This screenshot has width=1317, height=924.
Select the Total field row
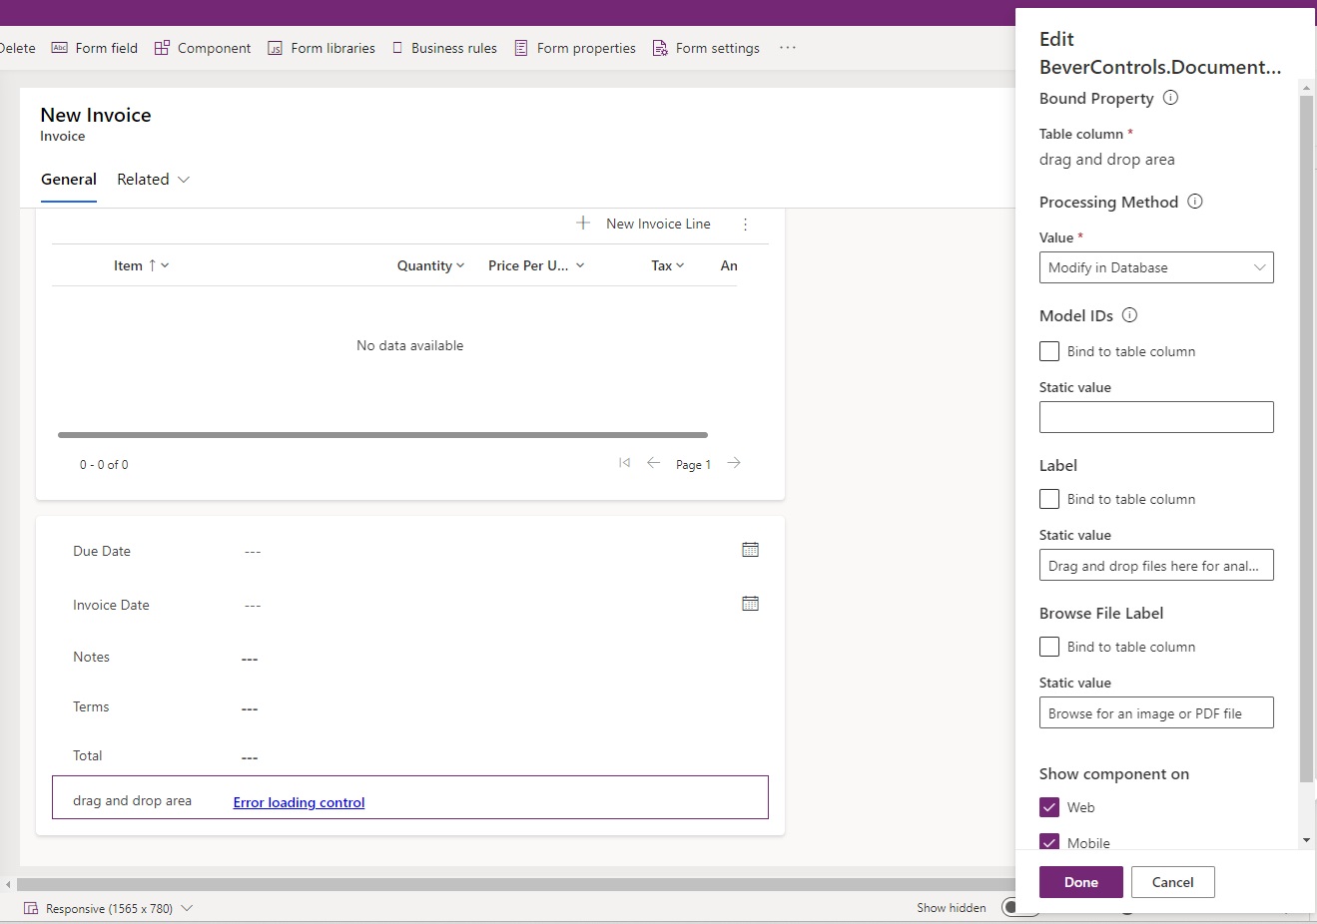point(410,756)
